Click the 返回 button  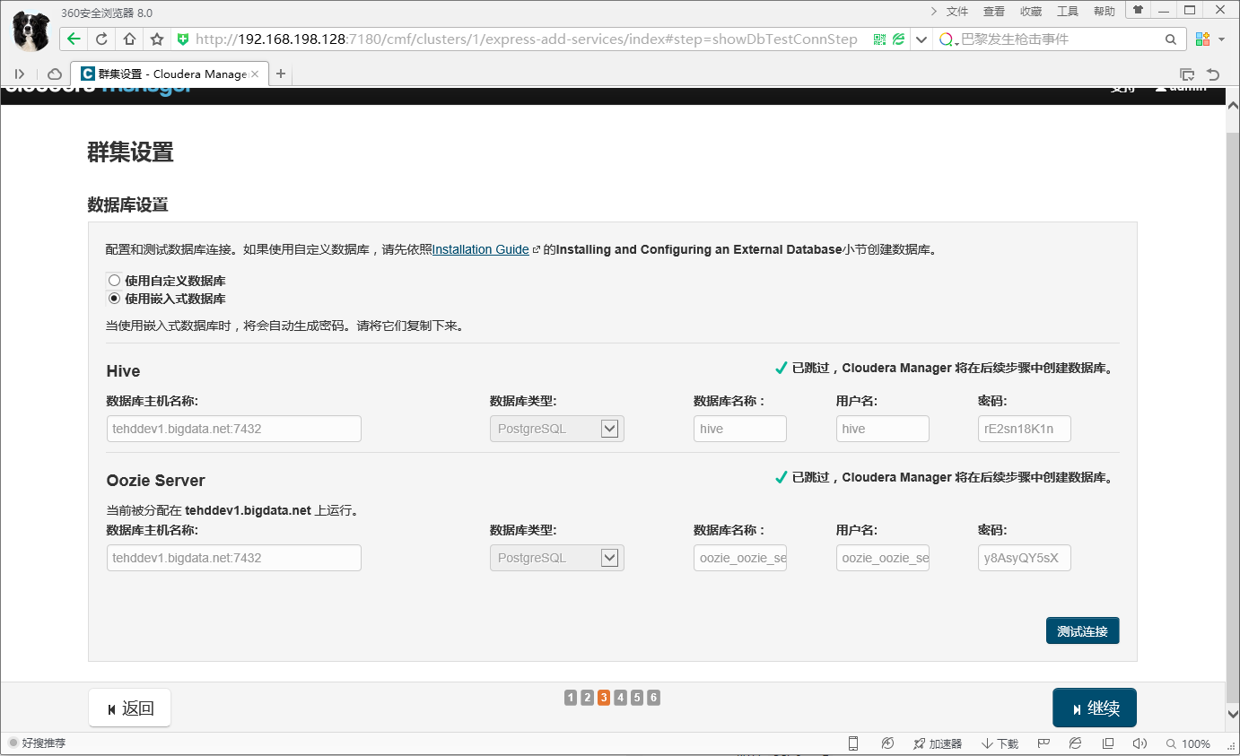130,708
